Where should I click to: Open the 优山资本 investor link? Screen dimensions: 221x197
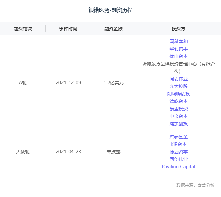178,56
